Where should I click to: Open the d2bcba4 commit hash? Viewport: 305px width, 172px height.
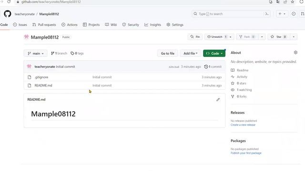[x=173, y=67]
